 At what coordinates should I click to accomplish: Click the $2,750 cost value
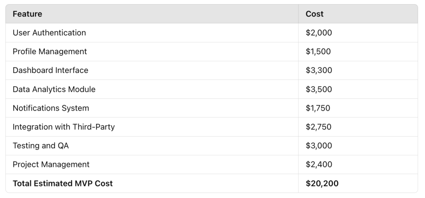click(318, 127)
